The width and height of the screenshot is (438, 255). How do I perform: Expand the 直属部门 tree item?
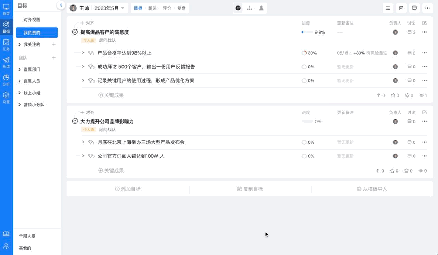[20, 69]
